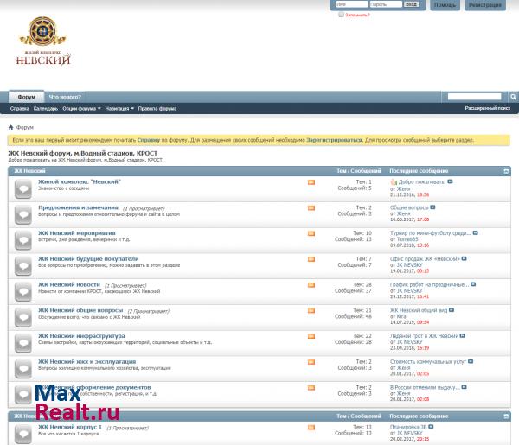Image resolution: width=519 pixels, height=445 pixels.
Task: Open the Календарь menu item
Action: [46, 108]
